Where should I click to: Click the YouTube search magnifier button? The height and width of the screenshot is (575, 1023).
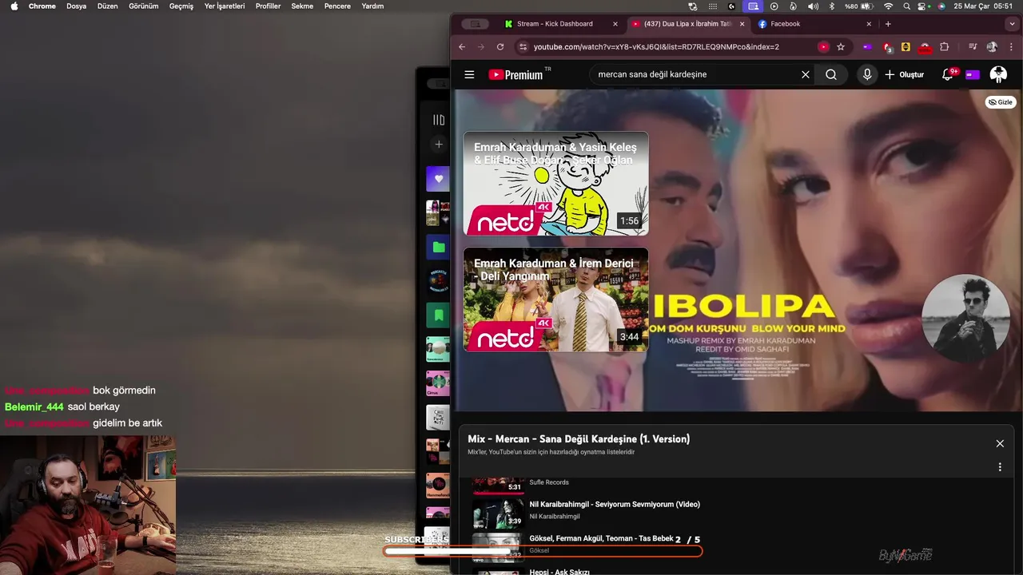pyautogui.click(x=831, y=74)
